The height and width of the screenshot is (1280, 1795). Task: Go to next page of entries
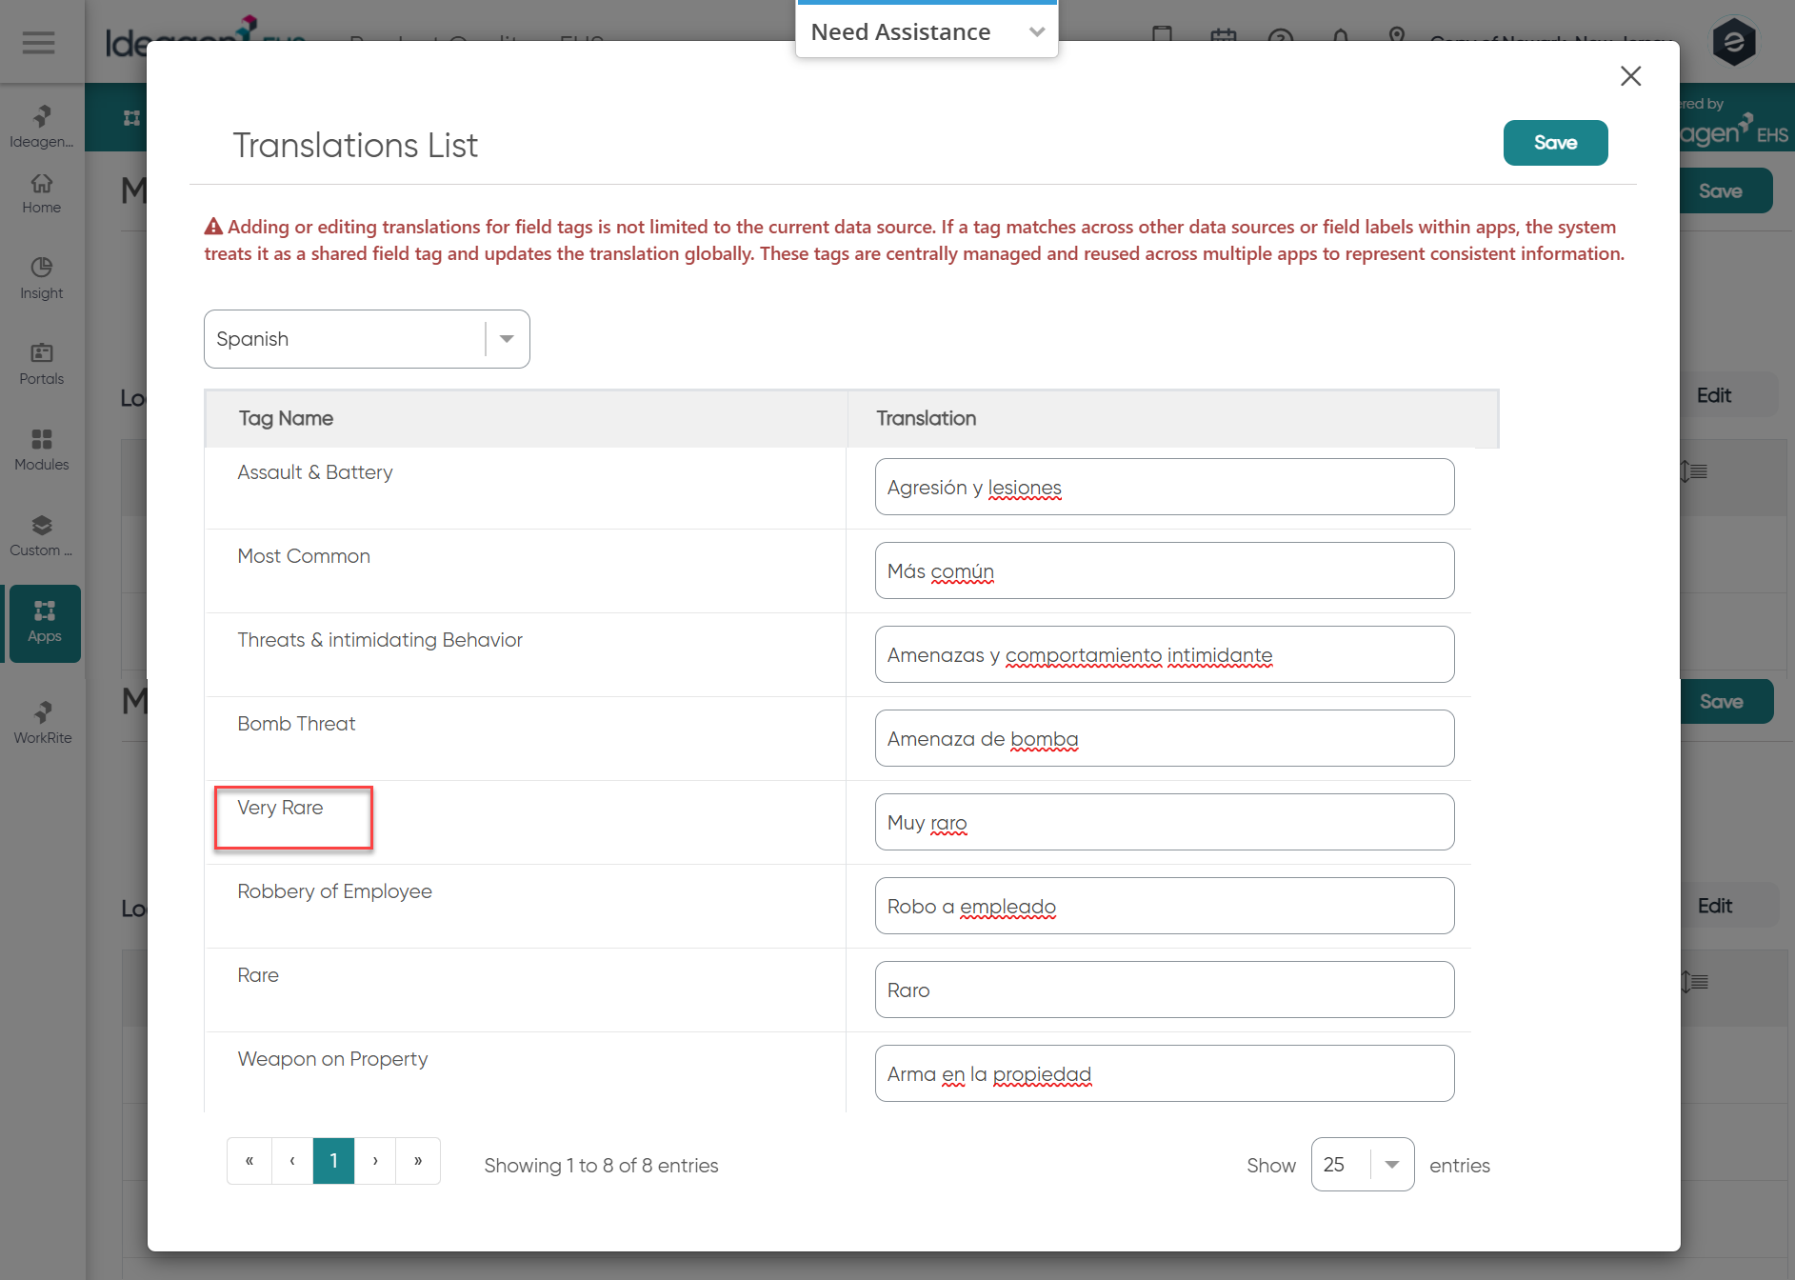375,1161
